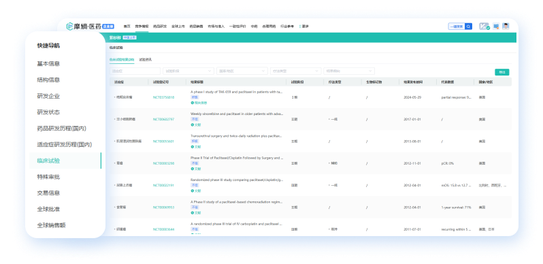Jump to 研发状态 in quick navigation
The width and height of the screenshot is (543, 264).
48,112
